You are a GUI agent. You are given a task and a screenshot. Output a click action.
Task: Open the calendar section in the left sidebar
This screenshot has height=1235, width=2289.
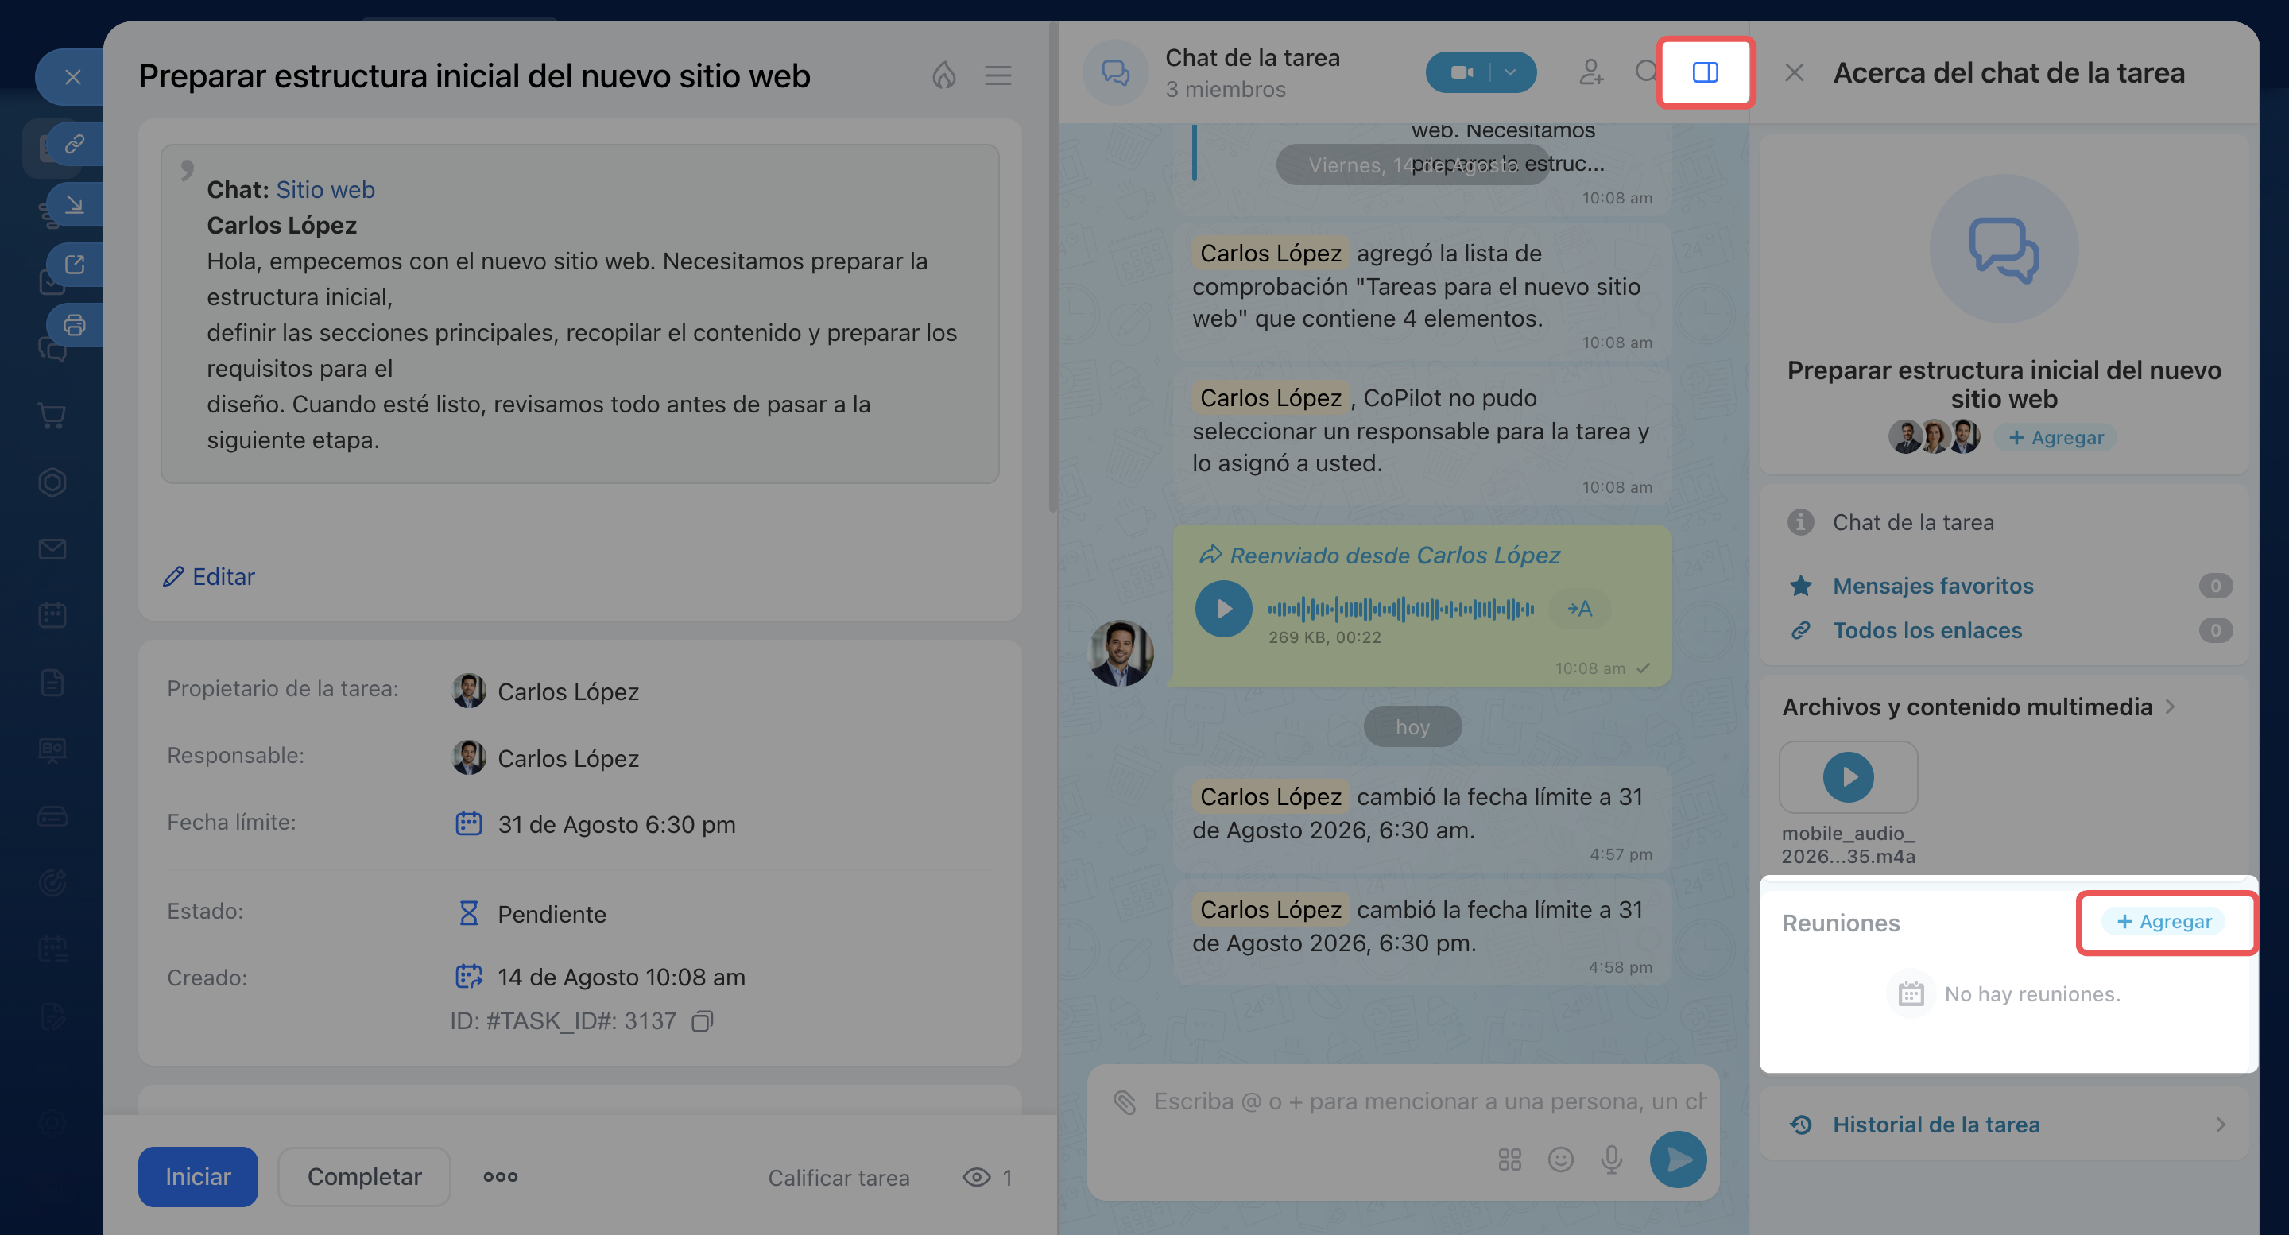(52, 615)
